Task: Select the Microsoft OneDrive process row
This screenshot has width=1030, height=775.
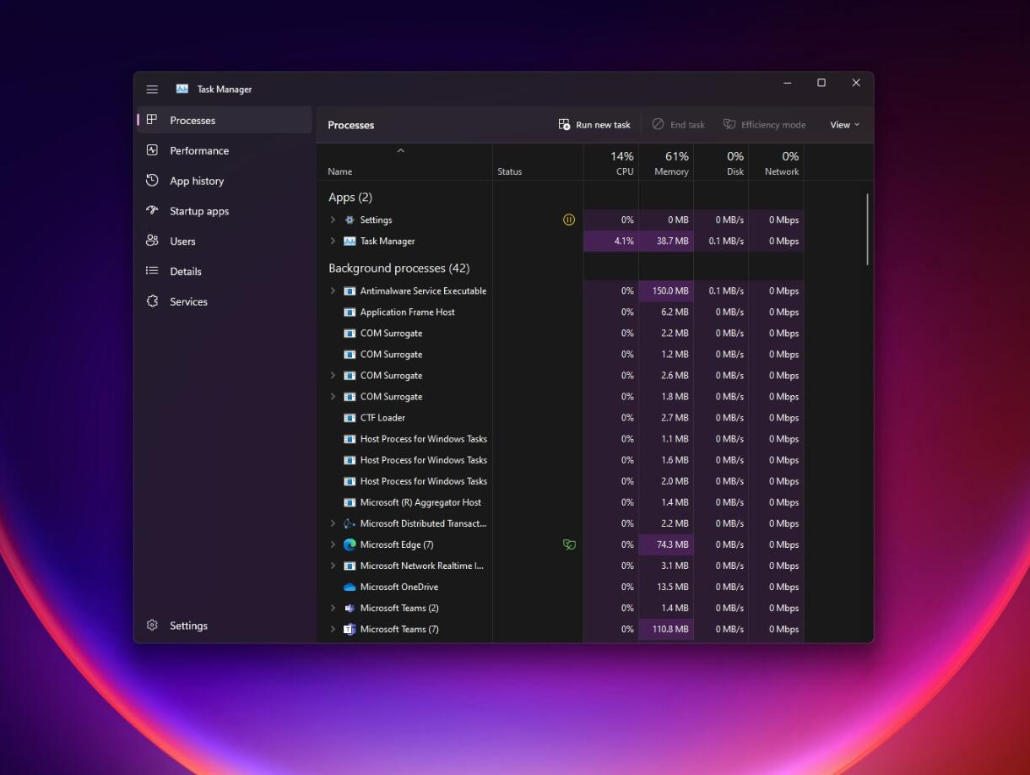Action: pos(561,587)
